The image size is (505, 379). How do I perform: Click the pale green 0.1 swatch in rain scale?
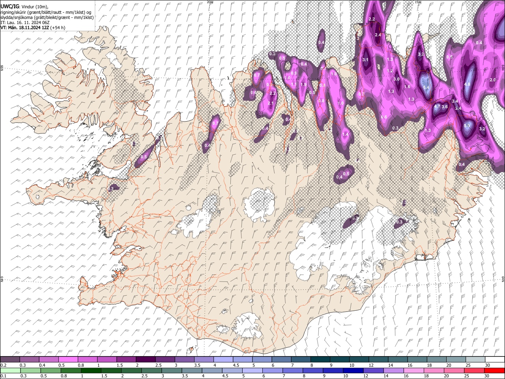coord(10,370)
